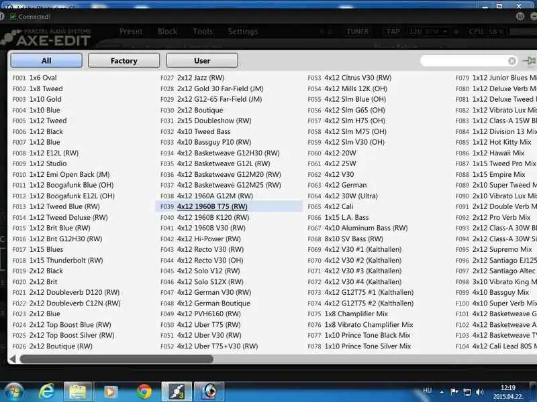Click the HU language indicator
This screenshot has width=537, height=402.
[427, 391]
